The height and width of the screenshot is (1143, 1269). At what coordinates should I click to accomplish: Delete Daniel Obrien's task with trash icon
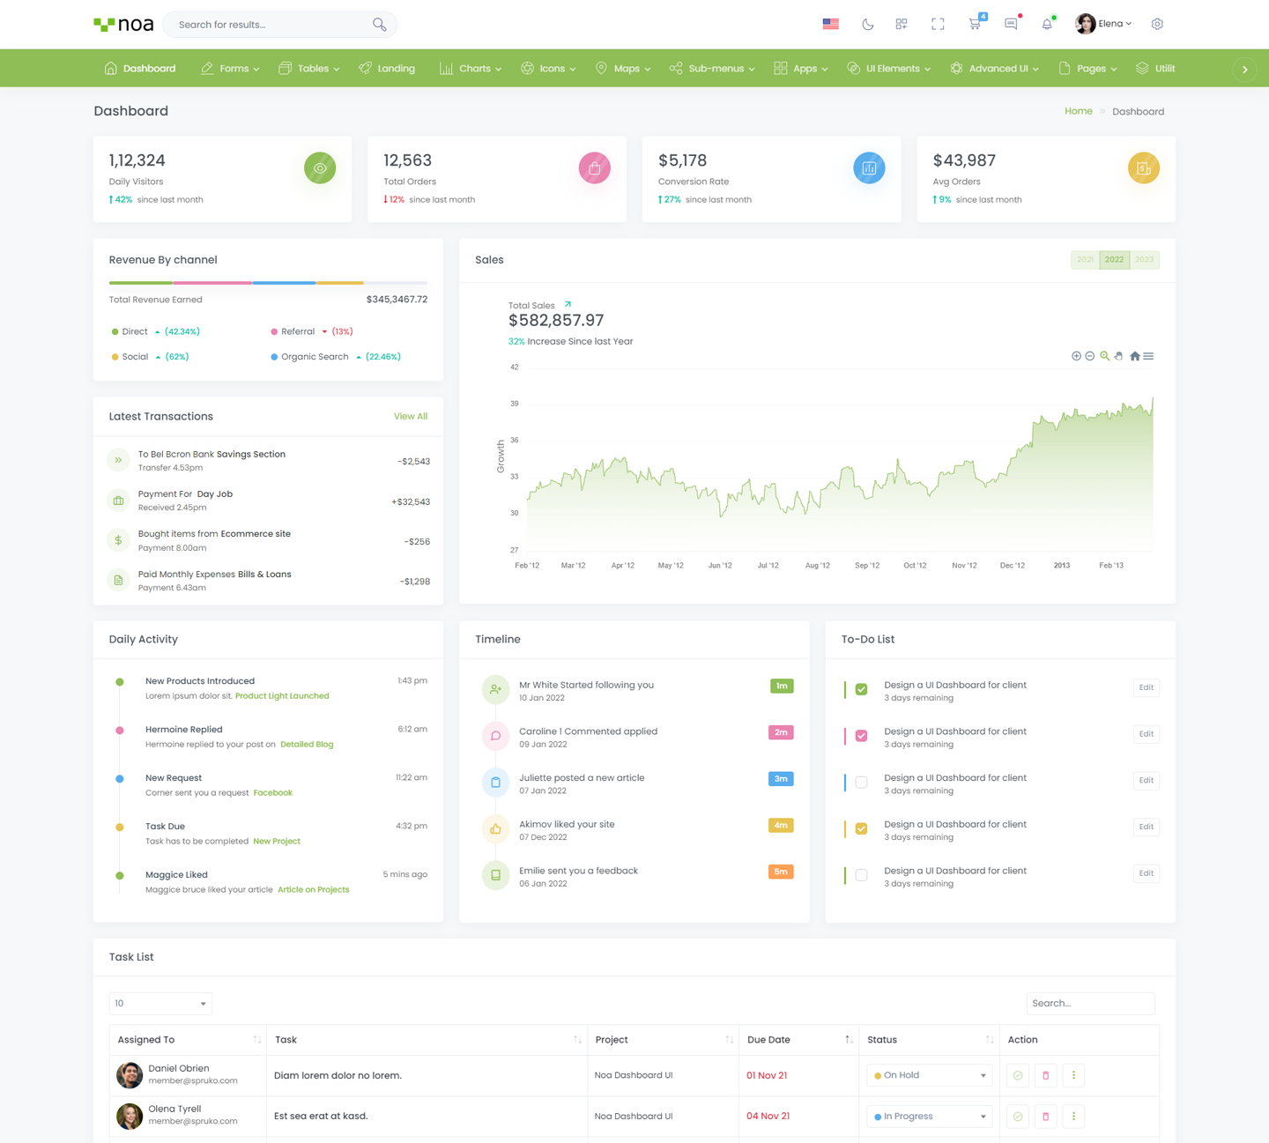pos(1045,1075)
